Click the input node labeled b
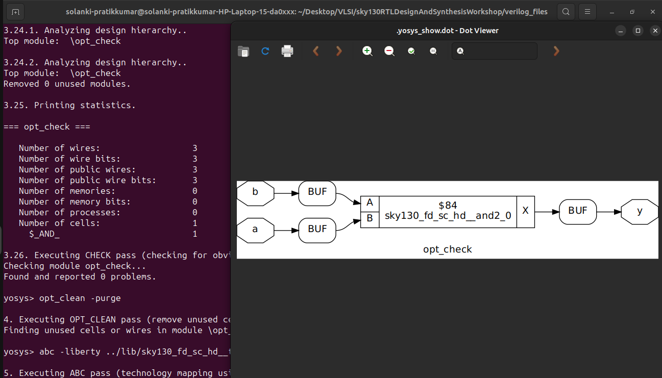The width and height of the screenshot is (662, 378). [255, 193]
